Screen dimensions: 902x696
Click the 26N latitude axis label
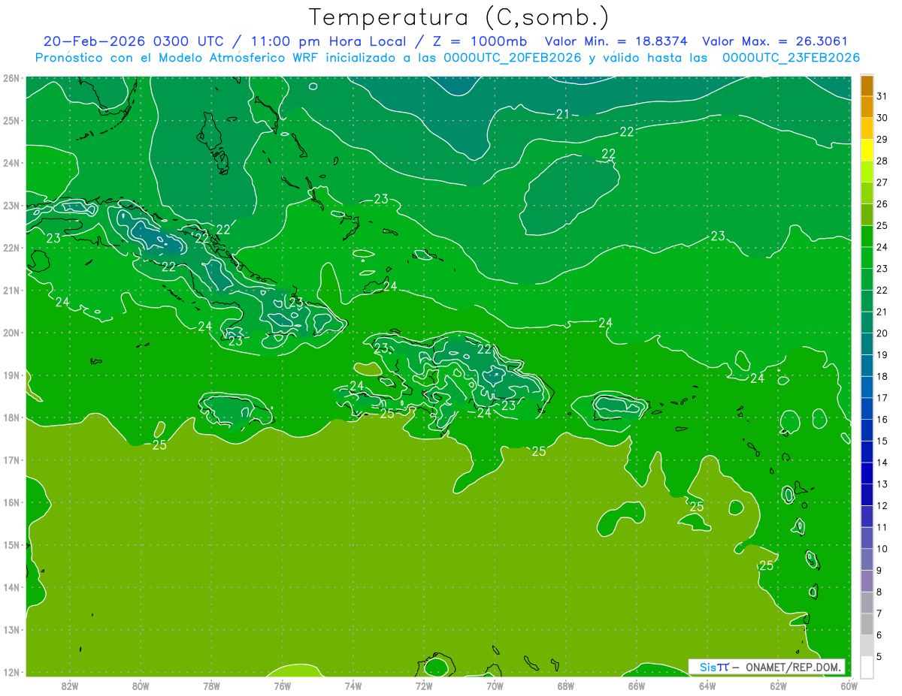11,78
